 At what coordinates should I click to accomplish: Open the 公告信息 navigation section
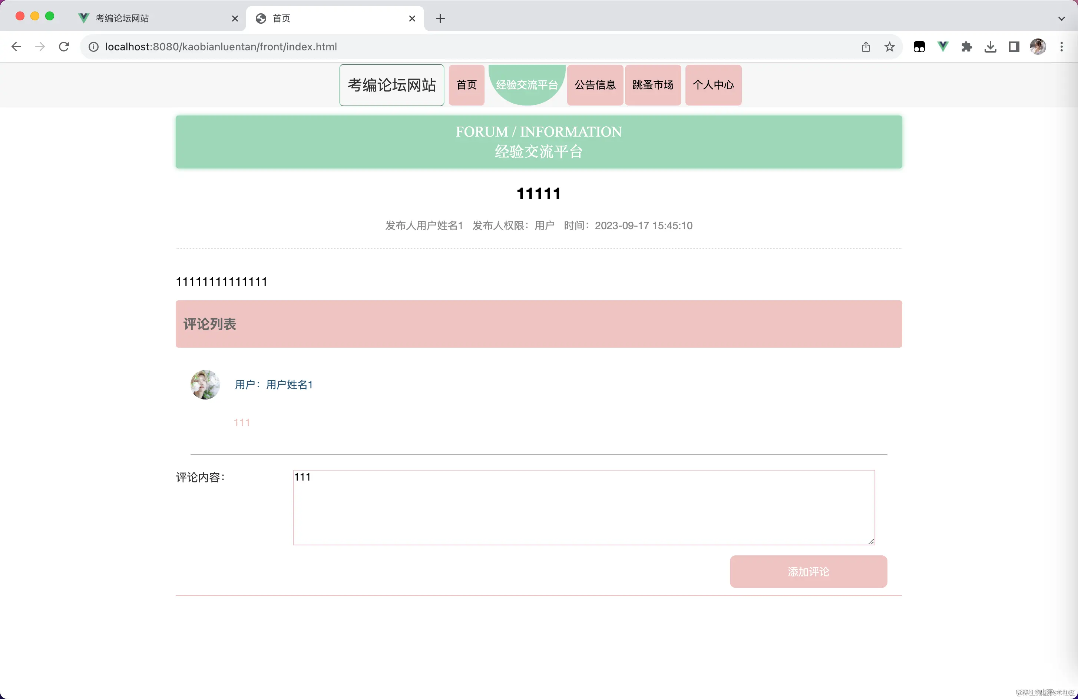point(595,85)
